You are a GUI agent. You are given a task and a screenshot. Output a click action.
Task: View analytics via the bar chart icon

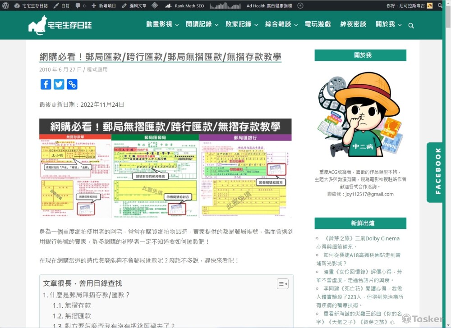[x=225, y=6]
